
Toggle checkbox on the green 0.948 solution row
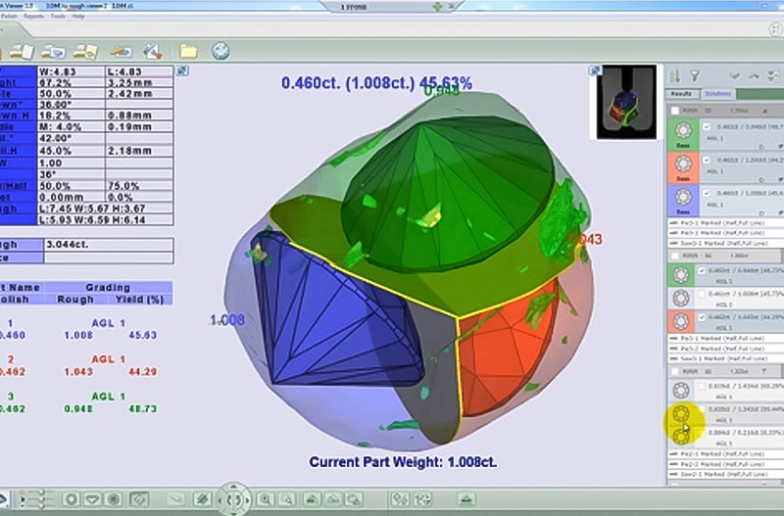pyautogui.click(x=707, y=127)
